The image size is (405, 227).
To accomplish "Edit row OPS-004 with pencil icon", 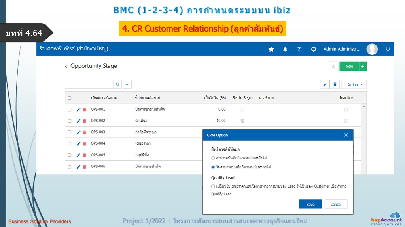I will point(79,143).
